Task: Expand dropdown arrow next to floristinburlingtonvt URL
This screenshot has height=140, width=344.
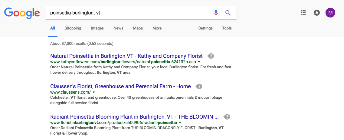Action: pyautogui.click(x=180, y=123)
